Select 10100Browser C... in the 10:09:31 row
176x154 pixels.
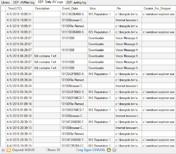pos(74,20)
